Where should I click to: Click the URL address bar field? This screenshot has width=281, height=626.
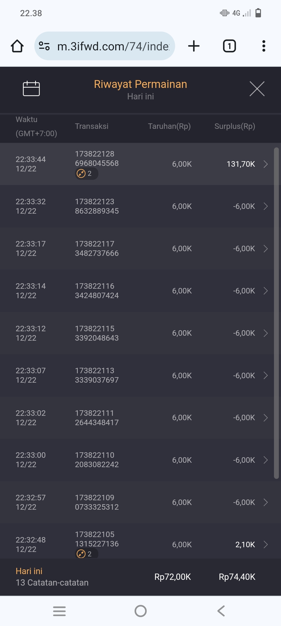(x=113, y=46)
